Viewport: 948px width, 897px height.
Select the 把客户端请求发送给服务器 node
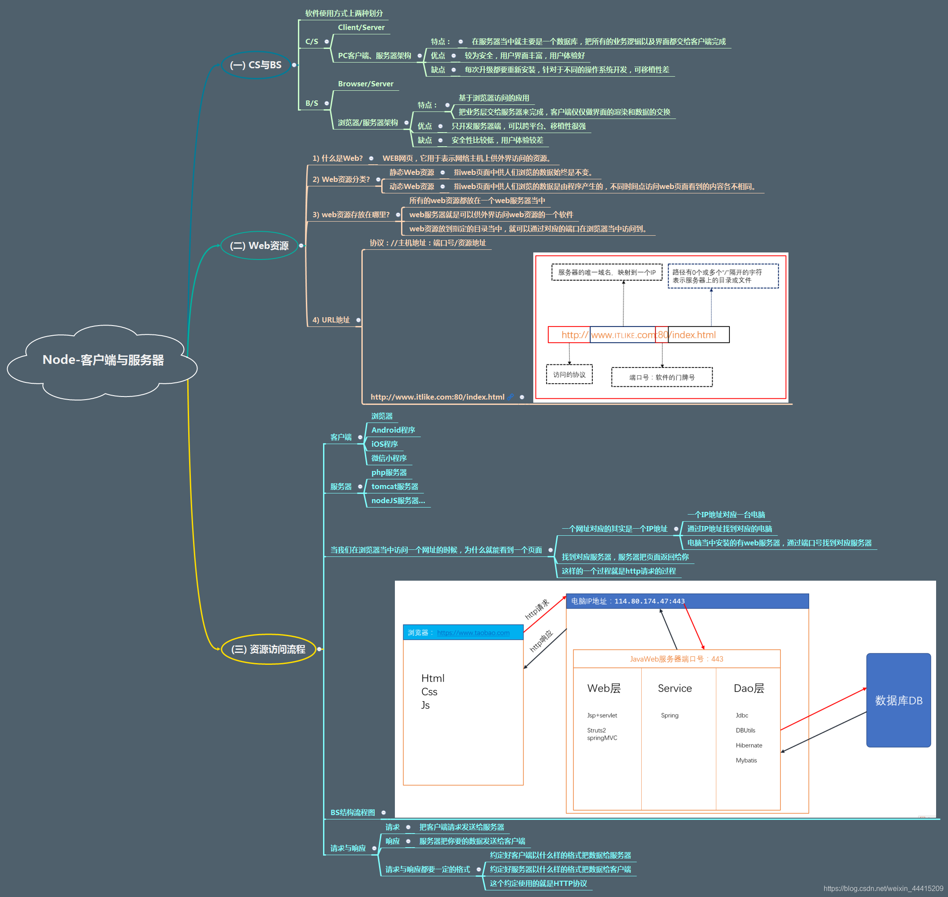pos(461,827)
